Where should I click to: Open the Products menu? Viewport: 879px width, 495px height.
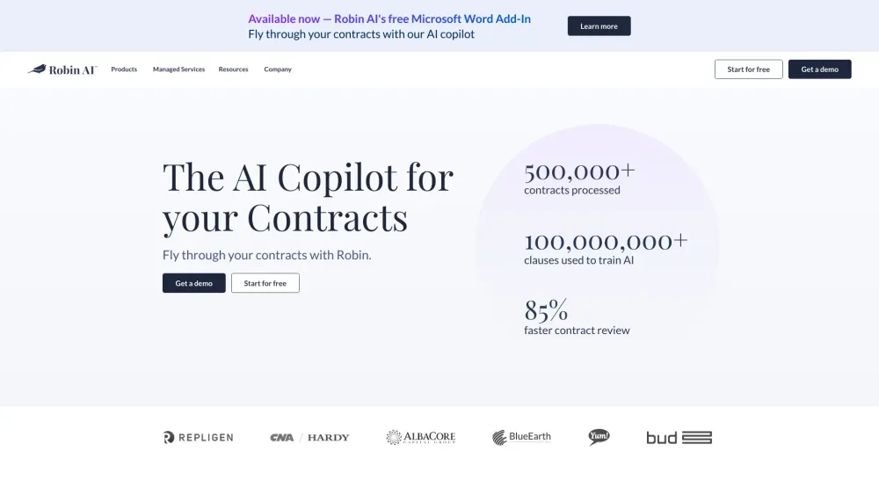pyautogui.click(x=124, y=69)
